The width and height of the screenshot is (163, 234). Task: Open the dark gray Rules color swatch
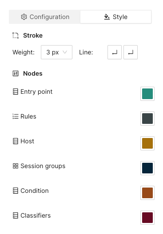(x=147, y=119)
